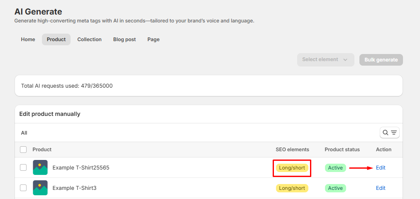Viewport: 420px width, 199px height.
Task: Click the Example T-Shirt3 product name
Action: click(x=74, y=188)
